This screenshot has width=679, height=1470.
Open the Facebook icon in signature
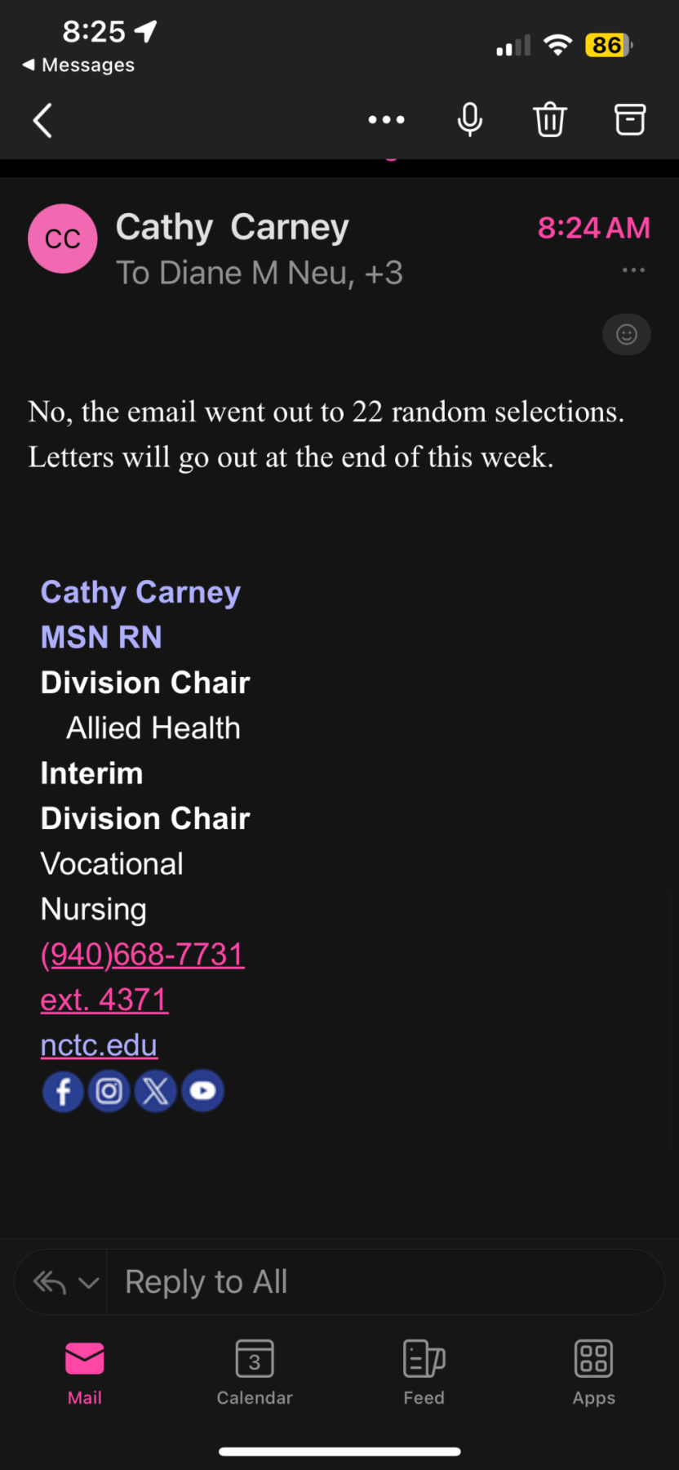pyautogui.click(x=63, y=1091)
